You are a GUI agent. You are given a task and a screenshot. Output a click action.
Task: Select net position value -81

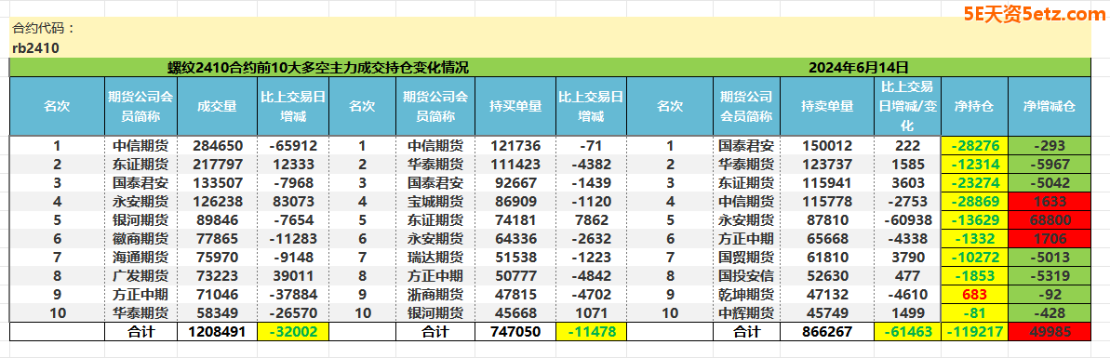[974, 312]
